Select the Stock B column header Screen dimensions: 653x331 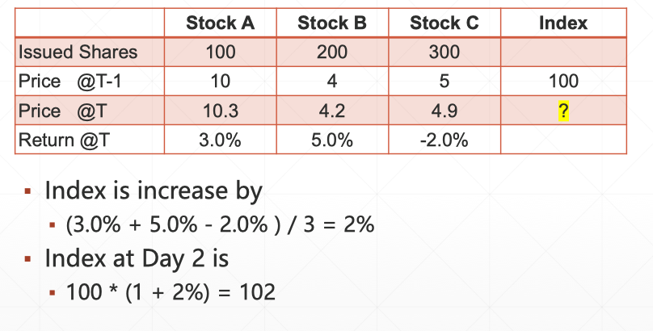click(332, 23)
